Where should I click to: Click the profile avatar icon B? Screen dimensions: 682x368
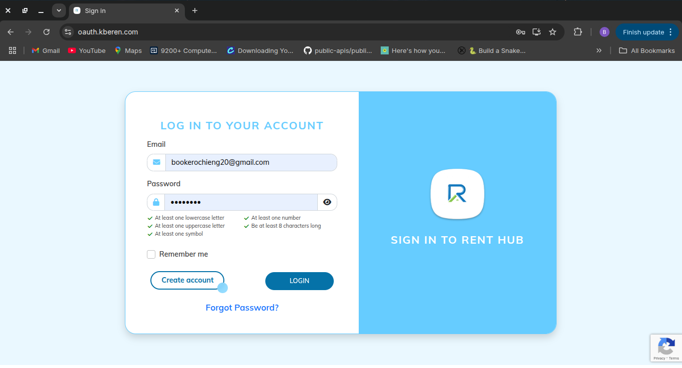tap(604, 31)
